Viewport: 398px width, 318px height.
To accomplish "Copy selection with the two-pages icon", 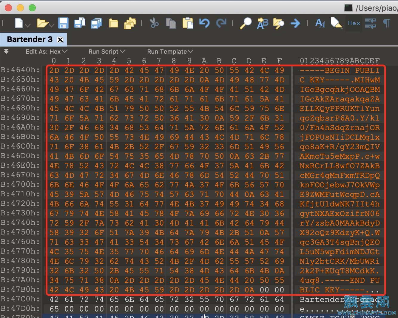I will click(x=171, y=23).
